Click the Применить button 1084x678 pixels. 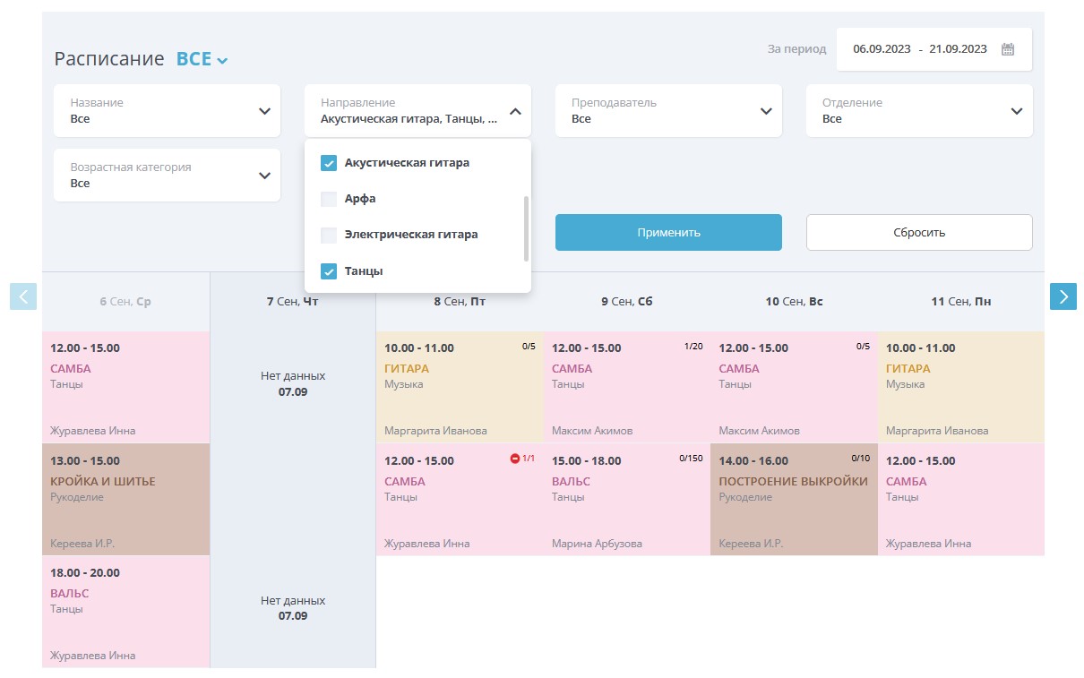(668, 233)
